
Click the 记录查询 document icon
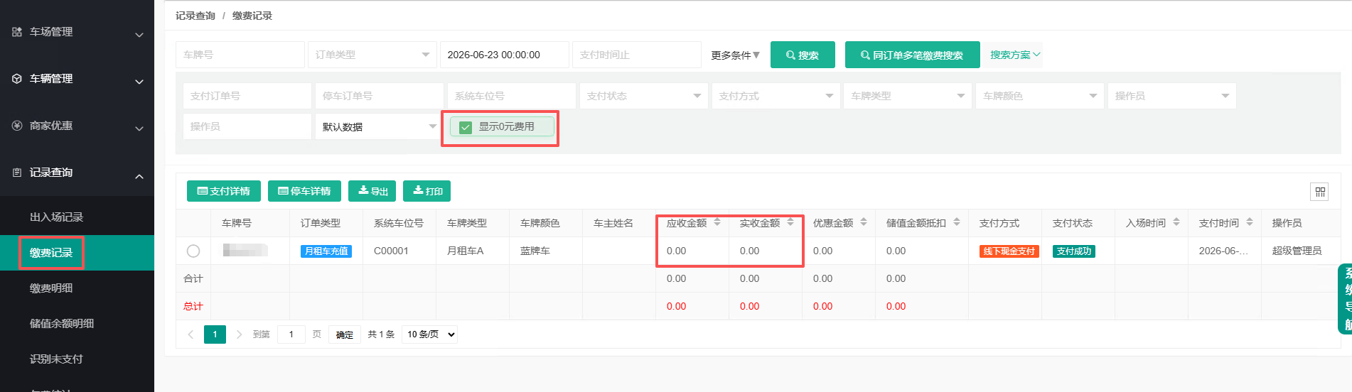(17, 173)
